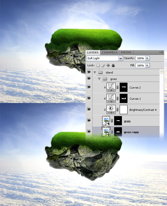Select the grass copy layer name

[131, 132]
